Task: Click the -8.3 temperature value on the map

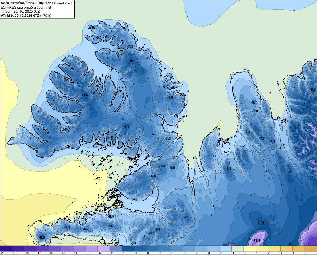Action: point(188,217)
